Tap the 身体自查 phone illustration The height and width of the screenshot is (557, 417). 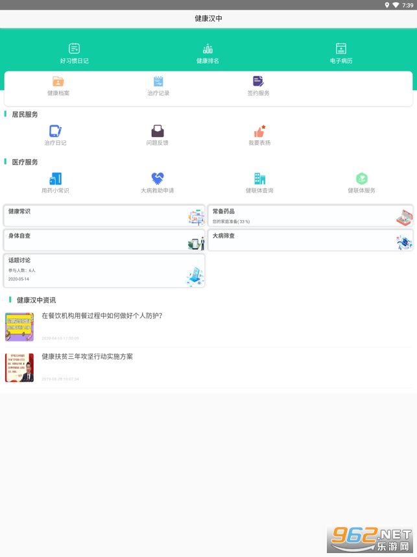(x=197, y=243)
